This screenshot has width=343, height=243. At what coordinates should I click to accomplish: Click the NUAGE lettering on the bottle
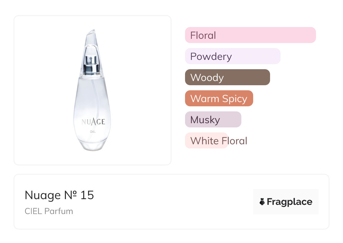click(x=93, y=121)
